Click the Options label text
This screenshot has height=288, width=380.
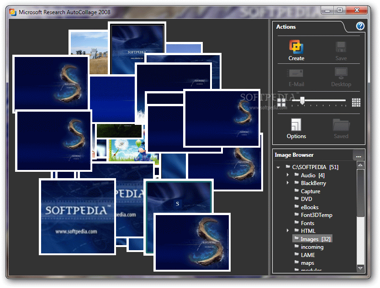tap(296, 136)
